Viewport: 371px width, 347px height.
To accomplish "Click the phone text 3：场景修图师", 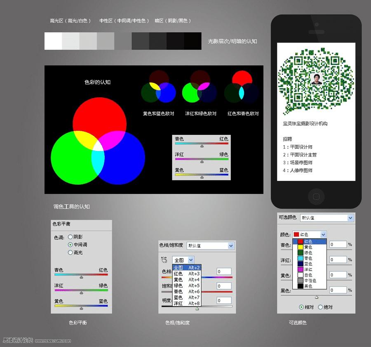I will (x=298, y=163).
